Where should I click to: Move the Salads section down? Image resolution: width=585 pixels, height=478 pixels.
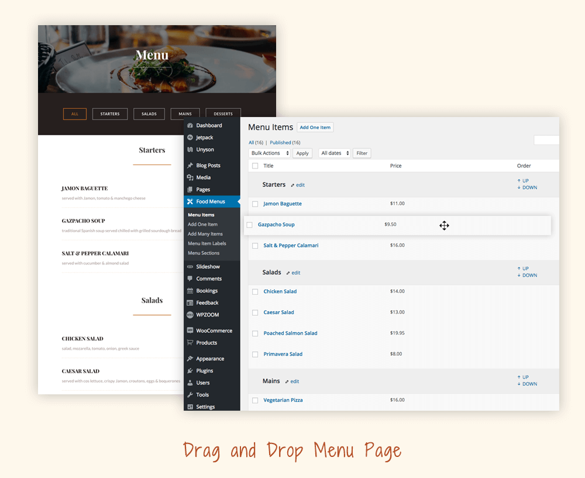(527, 275)
